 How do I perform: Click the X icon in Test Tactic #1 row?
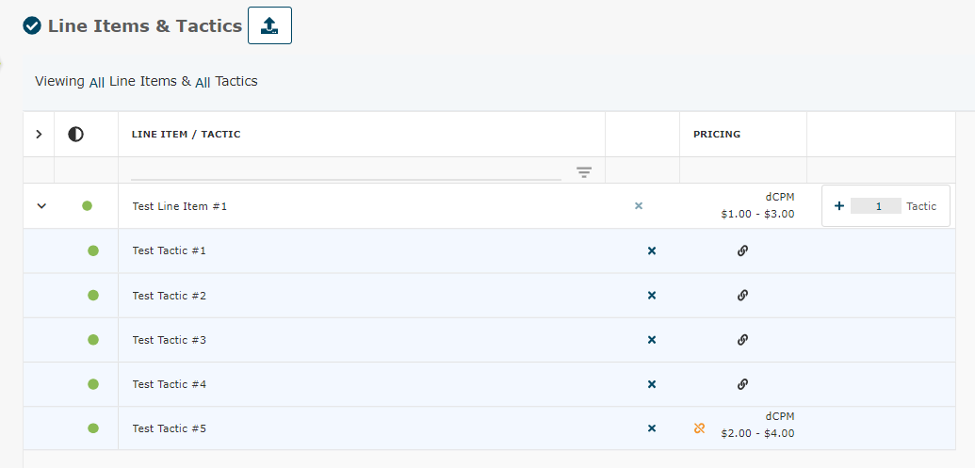coord(651,250)
